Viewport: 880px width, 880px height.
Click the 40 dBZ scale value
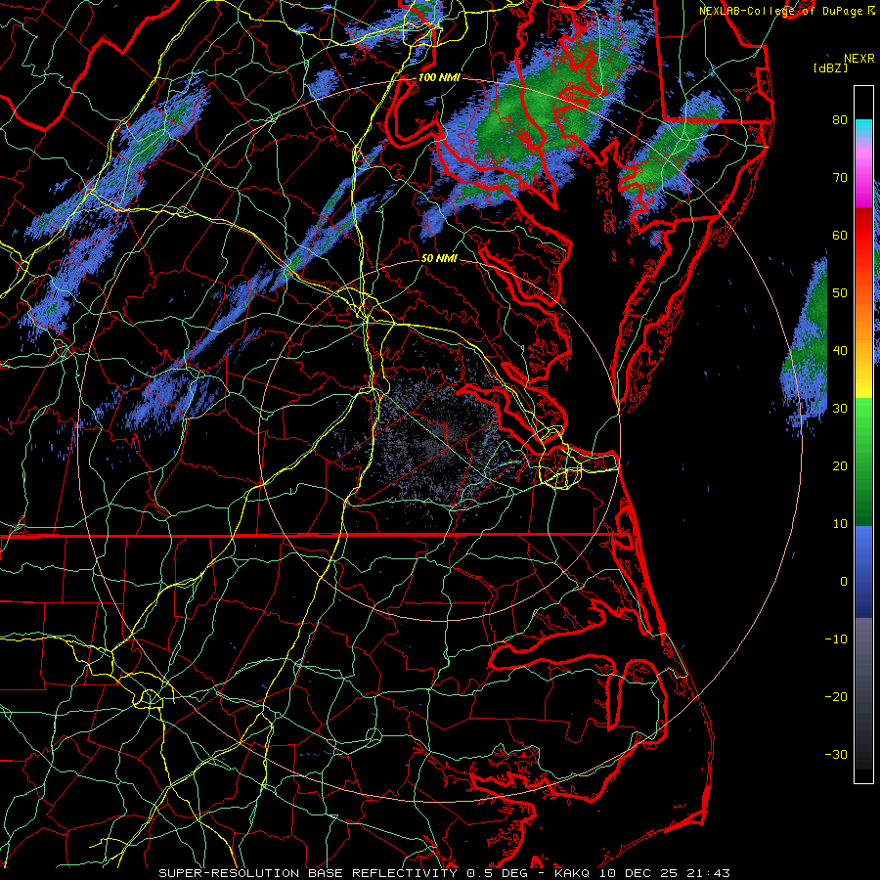pyautogui.click(x=840, y=351)
